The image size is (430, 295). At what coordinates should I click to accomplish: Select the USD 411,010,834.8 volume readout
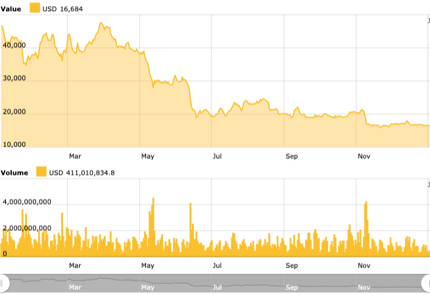point(82,173)
